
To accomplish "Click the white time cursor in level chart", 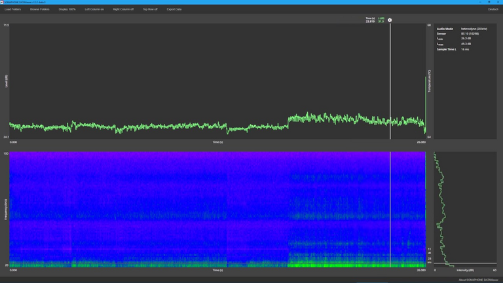I will coord(390,79).
